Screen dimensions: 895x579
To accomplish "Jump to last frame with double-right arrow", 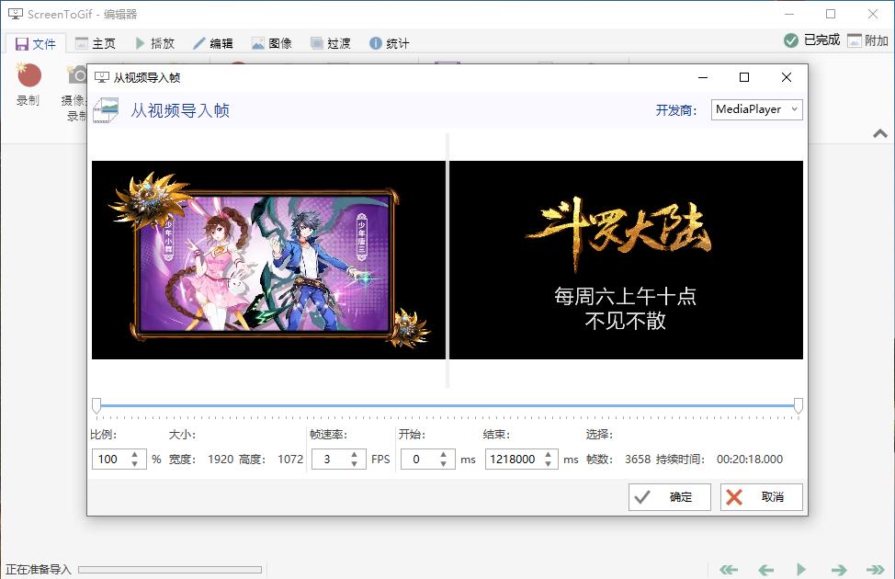I will pyautogui.click(x=876, y=570).
